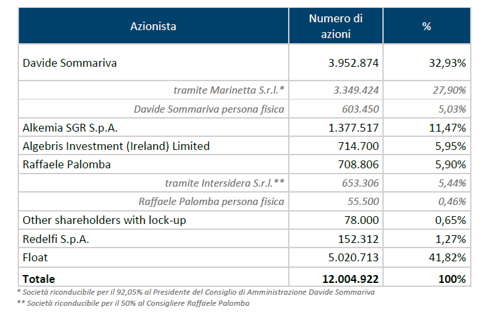The width and height of the screenshot is (495, 315).
Task: Click the Float 41,82% percentage cell
Action: click(449, 257)
